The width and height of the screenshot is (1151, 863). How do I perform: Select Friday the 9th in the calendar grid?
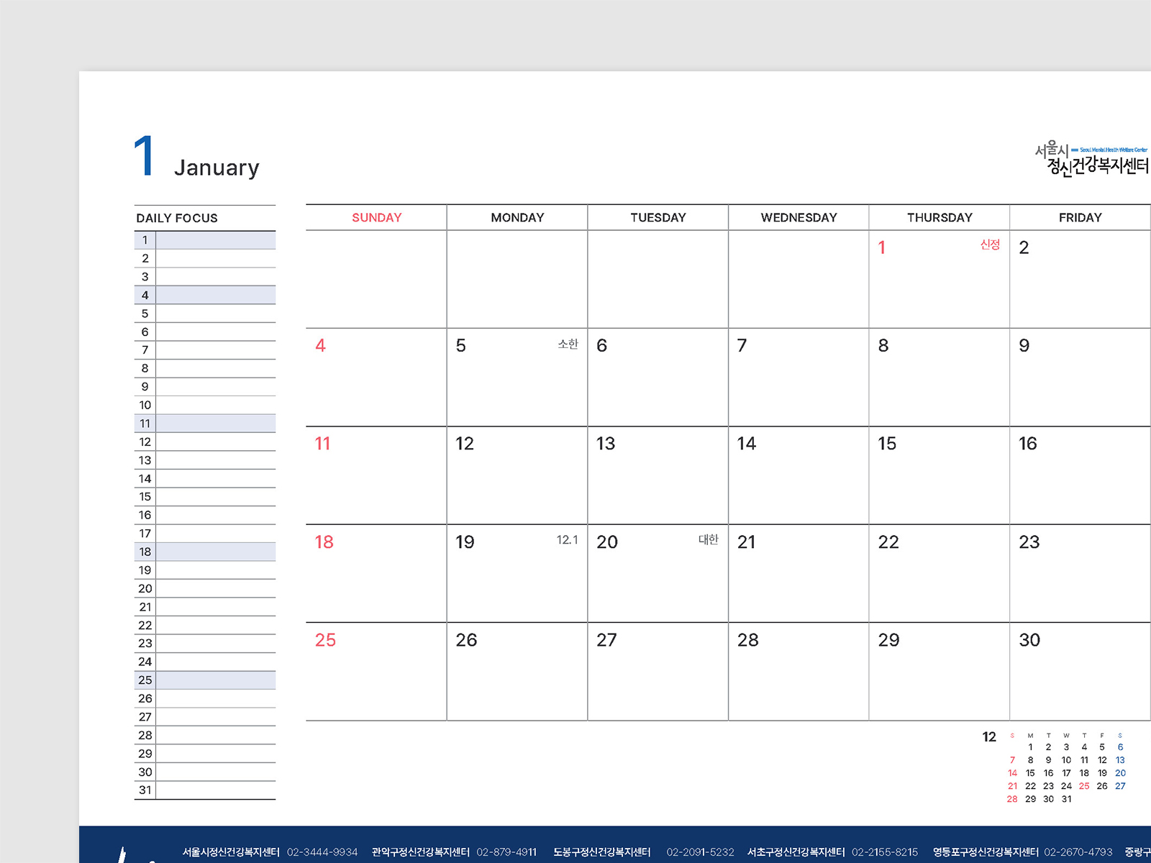tap(1024, 345)
